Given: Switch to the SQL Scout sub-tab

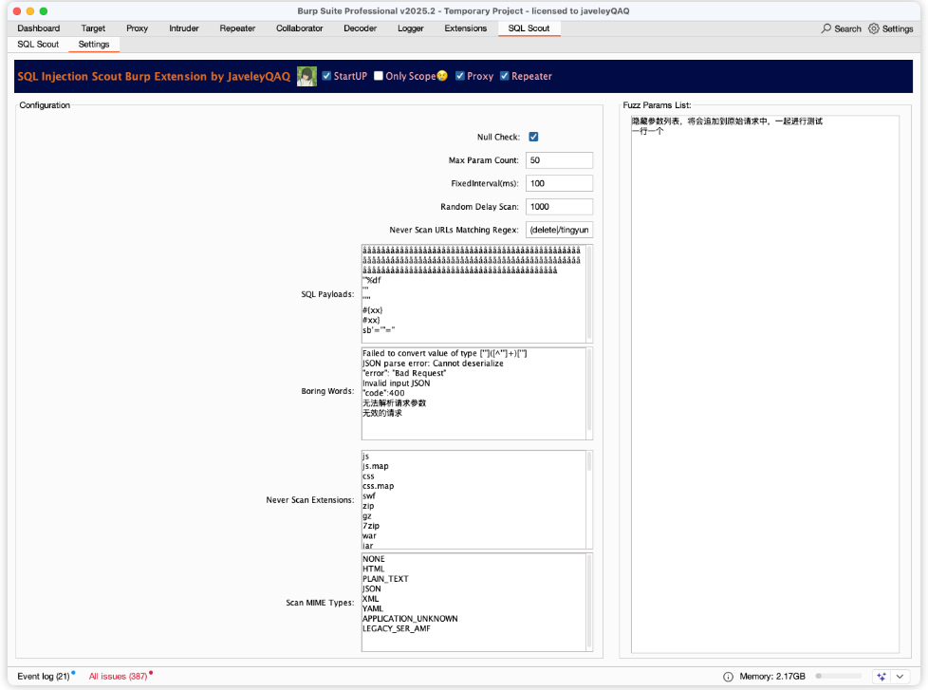Looking at the screenshot, I should [38, 45].
